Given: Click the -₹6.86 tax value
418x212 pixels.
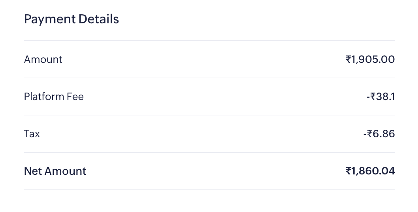Looking at the screenshot, I should click(x=379, y=134).
